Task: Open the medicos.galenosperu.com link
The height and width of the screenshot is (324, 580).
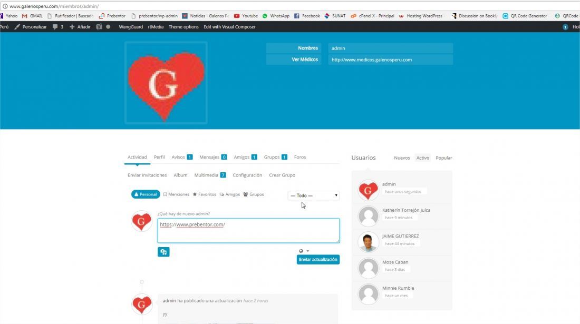Action: (372, 60)
